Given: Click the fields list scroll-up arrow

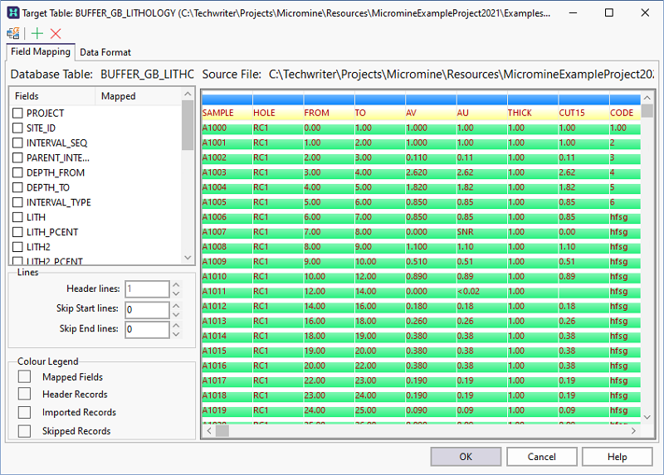Looking at the screenshot, I should coord(188,94).
